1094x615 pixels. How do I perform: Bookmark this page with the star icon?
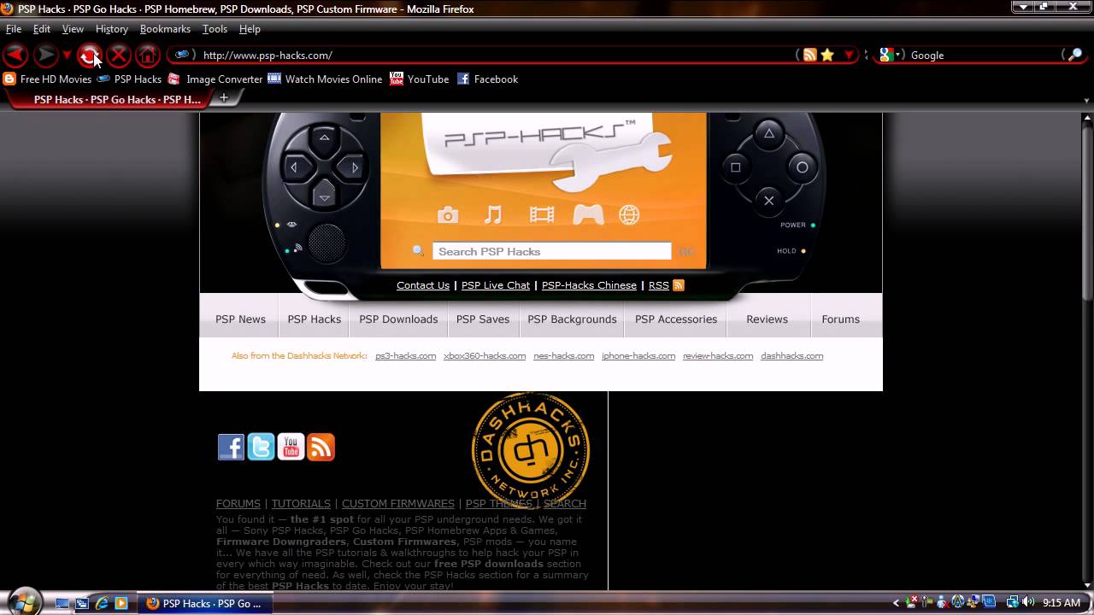tap(827, 55)
